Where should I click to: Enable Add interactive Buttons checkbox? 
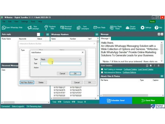coord(102,72)
